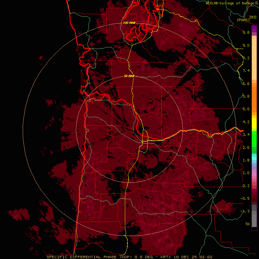This screenshot has width=259, height=259.
Task: Click the Specific Differential Phase caption at bottom
Action: (x=129, y=257)
